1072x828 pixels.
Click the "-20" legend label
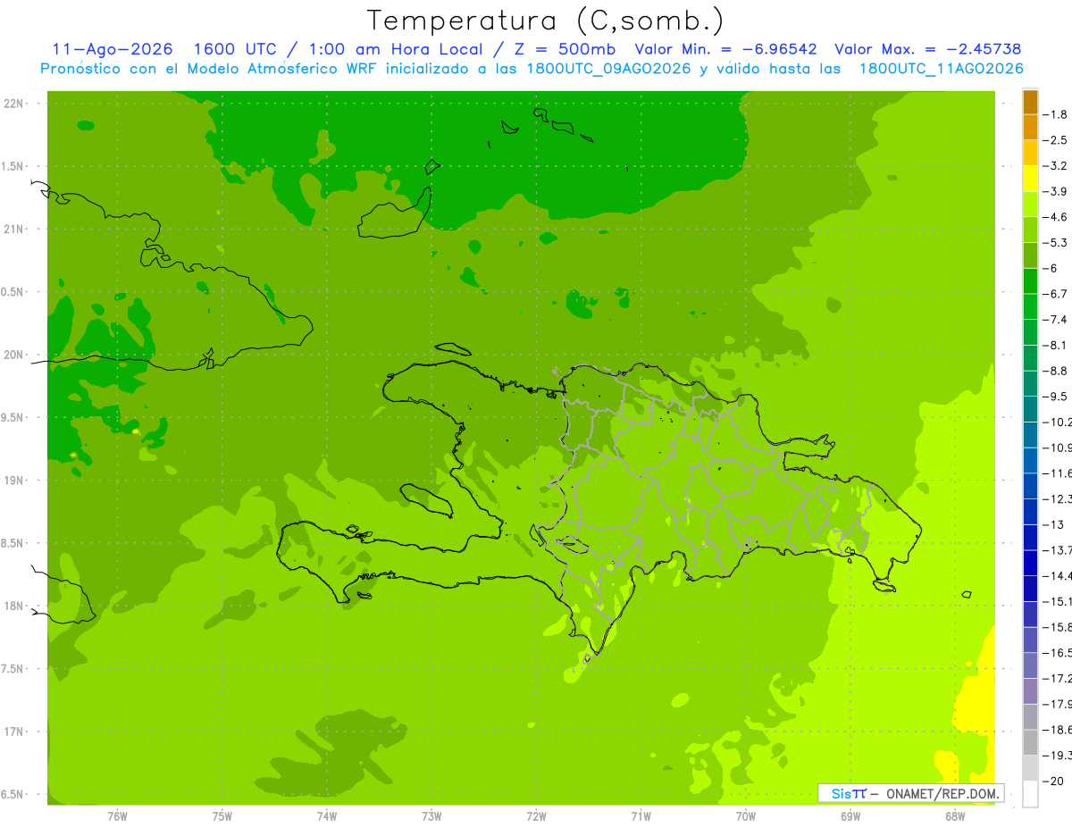[1053, 781]
